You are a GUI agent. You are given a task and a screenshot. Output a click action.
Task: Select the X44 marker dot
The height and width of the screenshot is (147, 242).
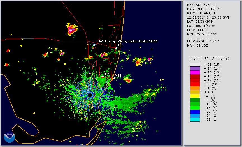(x=114, y=78)
